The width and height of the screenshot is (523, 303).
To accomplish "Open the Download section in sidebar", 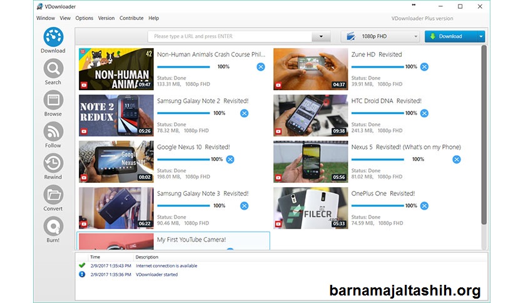I will point(53,40).
